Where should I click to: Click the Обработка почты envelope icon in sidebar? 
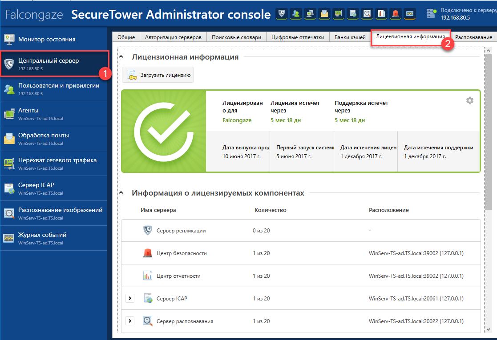pos(9,139)
